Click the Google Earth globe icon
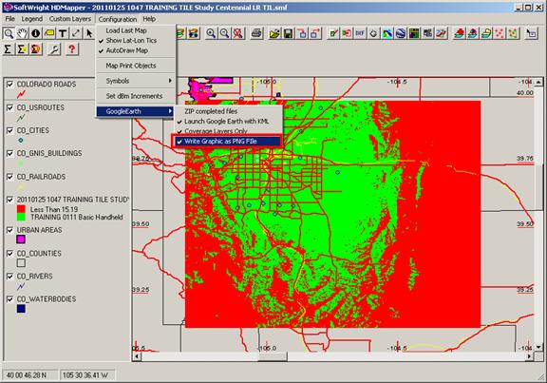Viewport: 547px width, 383px height. [x=401, y=33]
